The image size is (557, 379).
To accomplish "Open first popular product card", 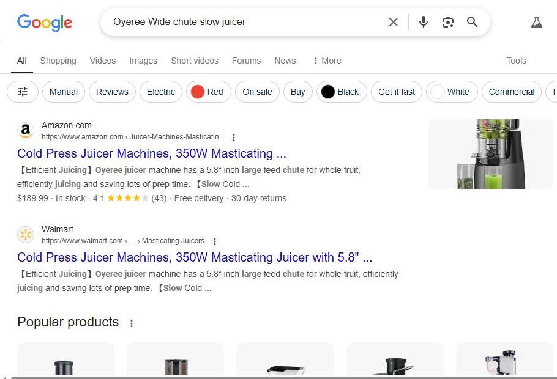I will [x=65, y=359].
